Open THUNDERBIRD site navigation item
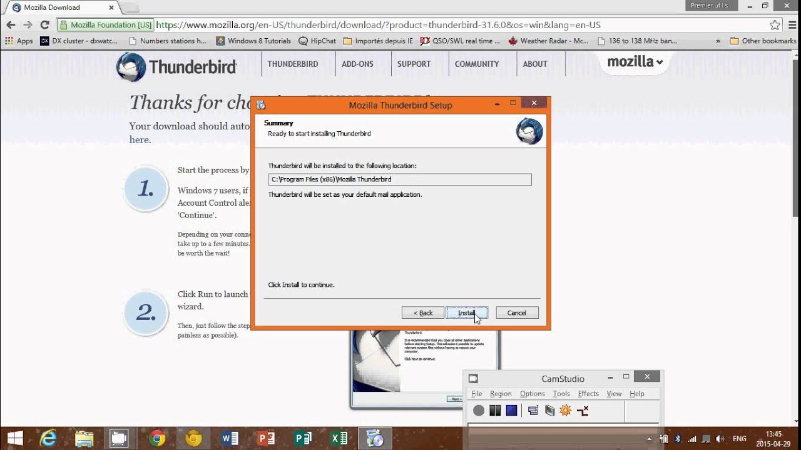 click(x=293, y=64)
